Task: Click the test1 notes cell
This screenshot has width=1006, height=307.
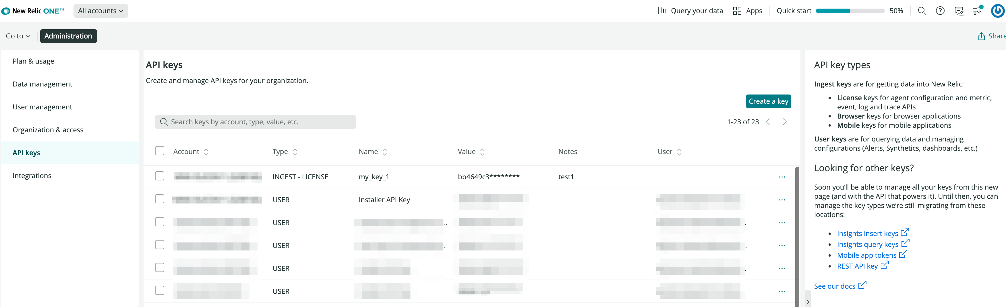Action: tap(566, 177)
